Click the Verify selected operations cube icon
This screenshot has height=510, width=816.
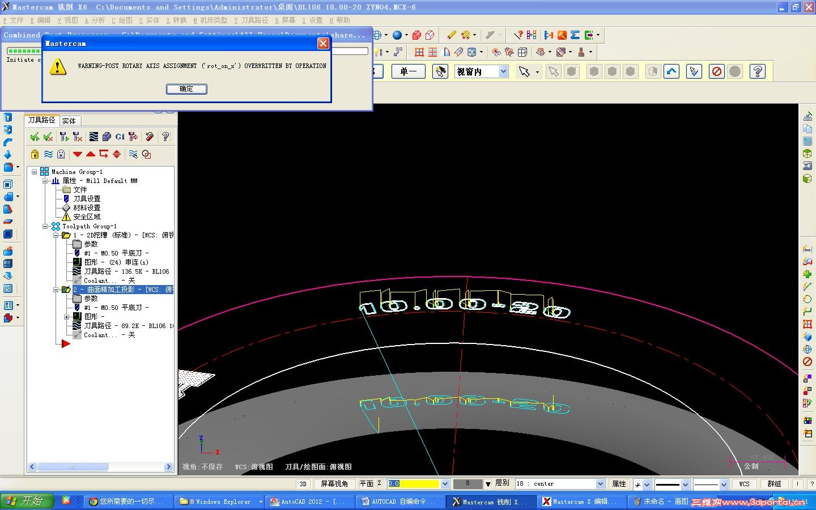coord(107,137)
